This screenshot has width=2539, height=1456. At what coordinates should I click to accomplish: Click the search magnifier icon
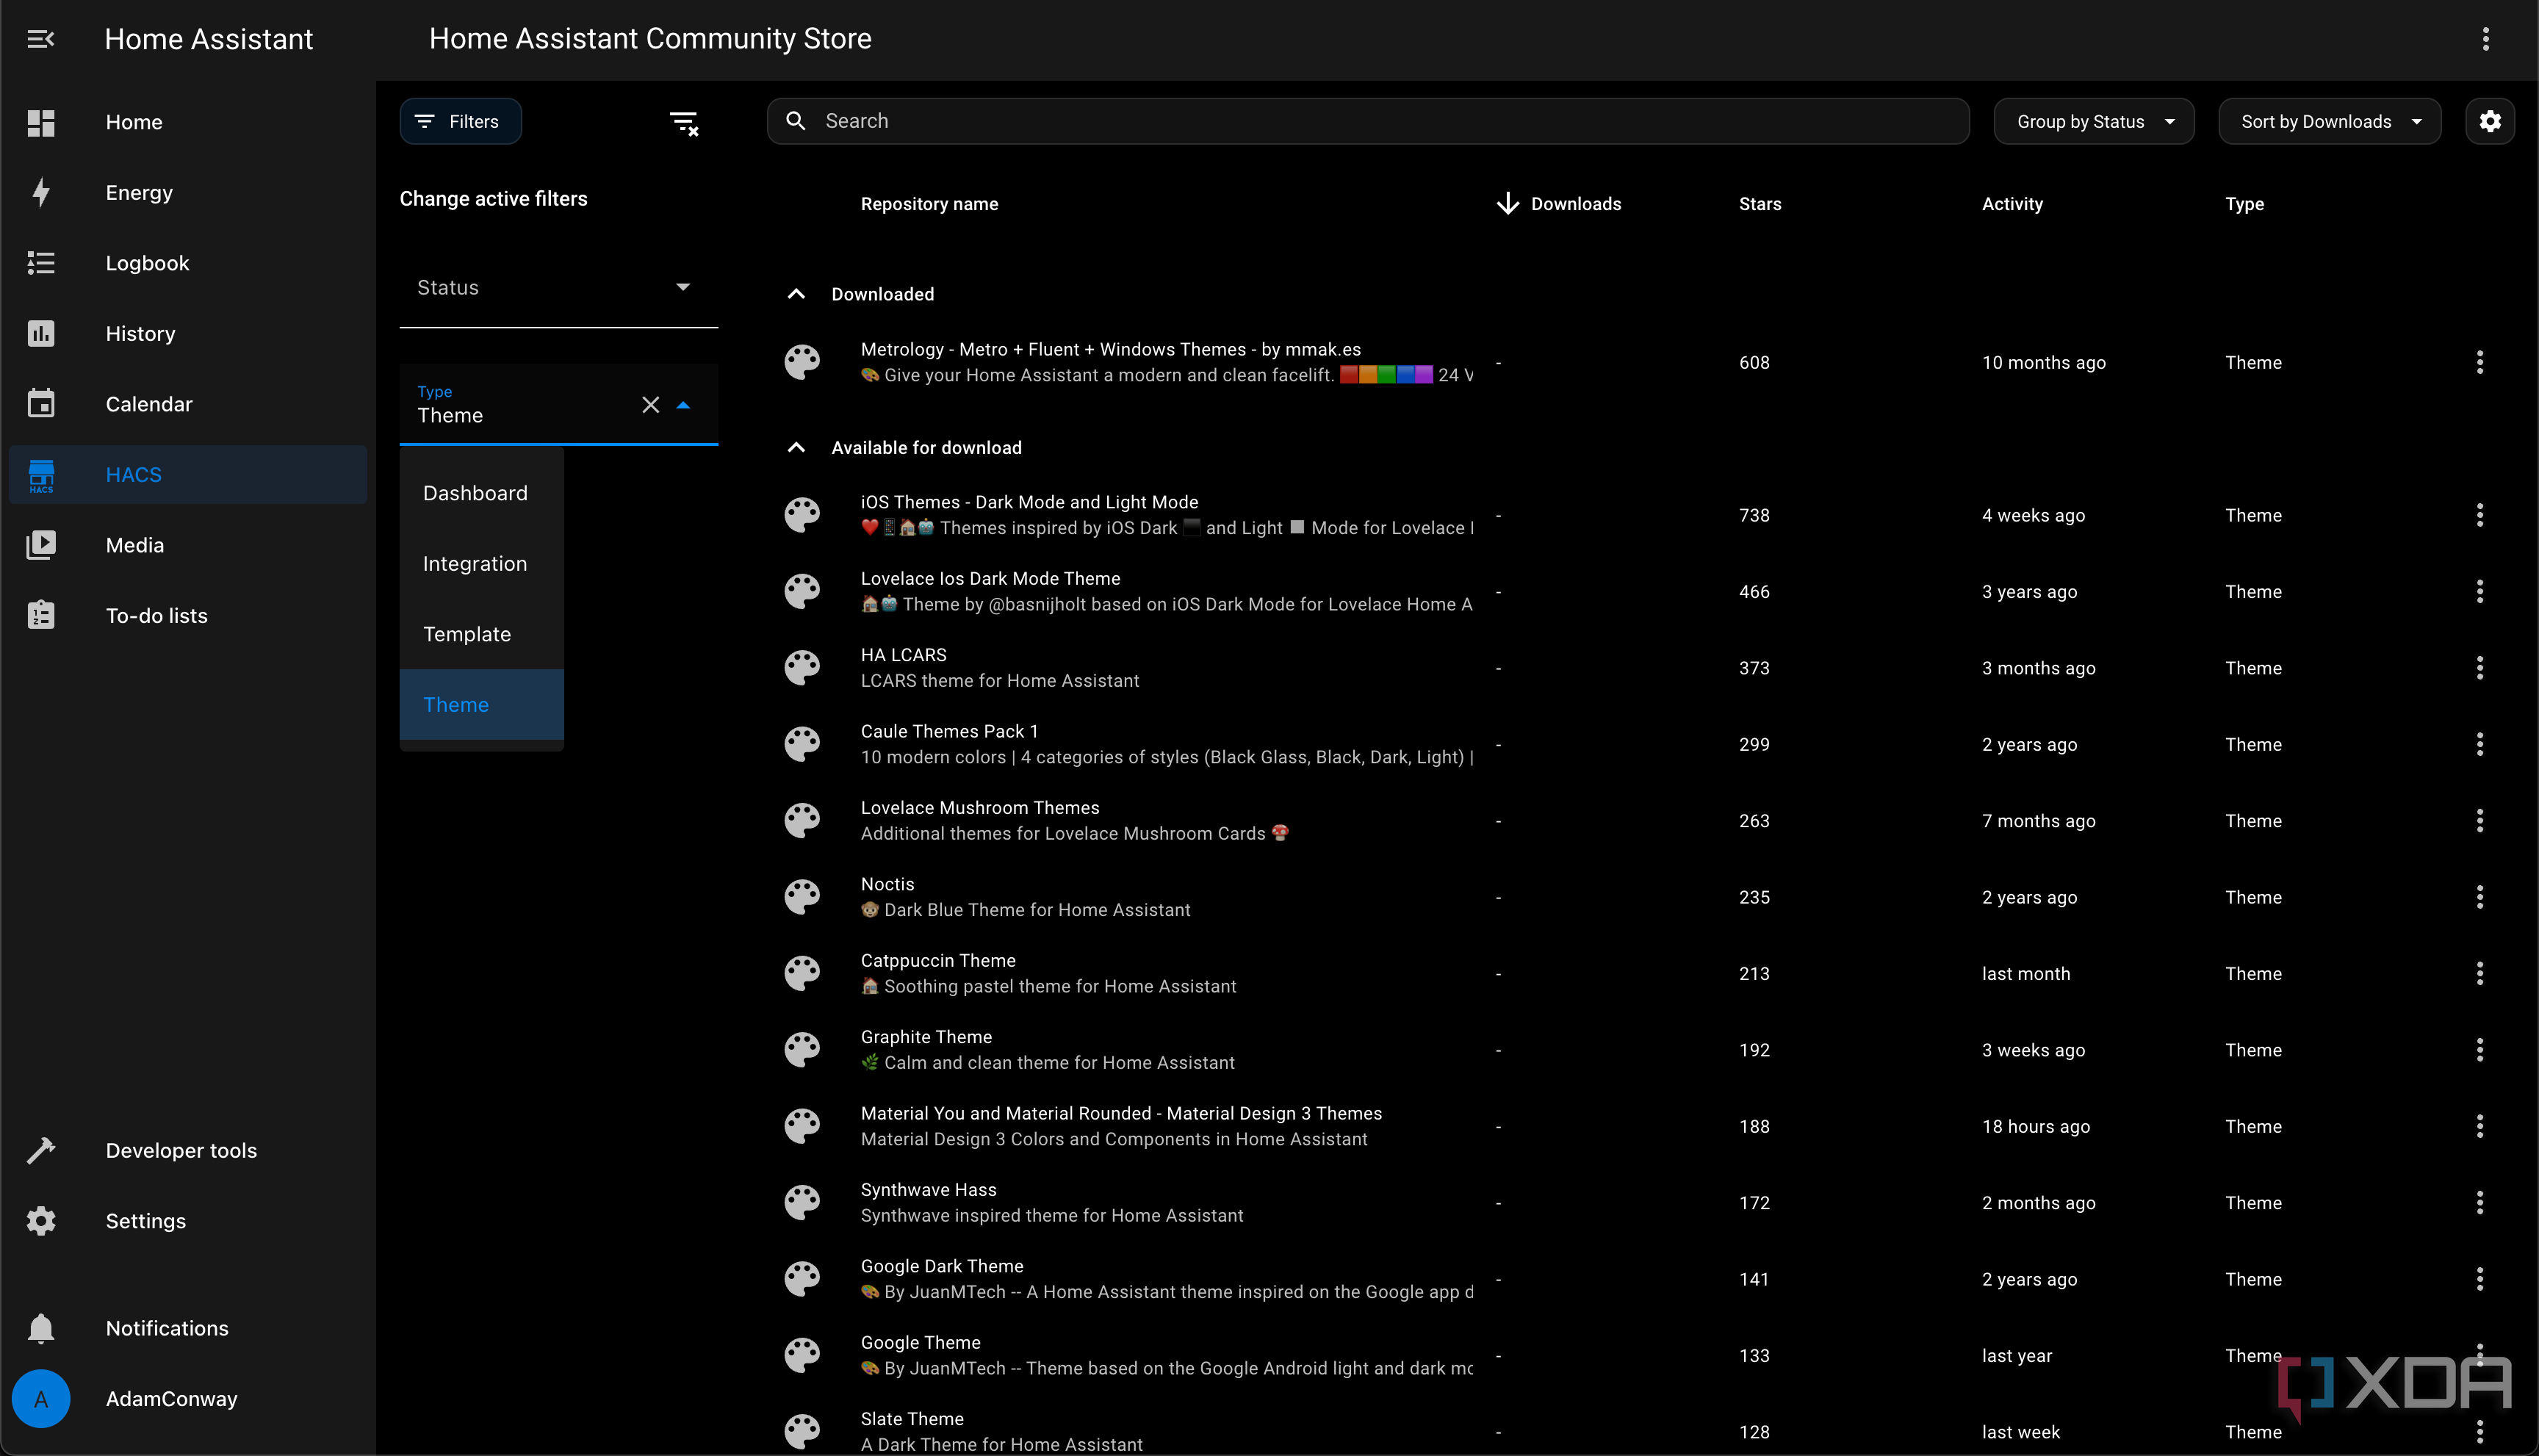[x=795, y=121]
